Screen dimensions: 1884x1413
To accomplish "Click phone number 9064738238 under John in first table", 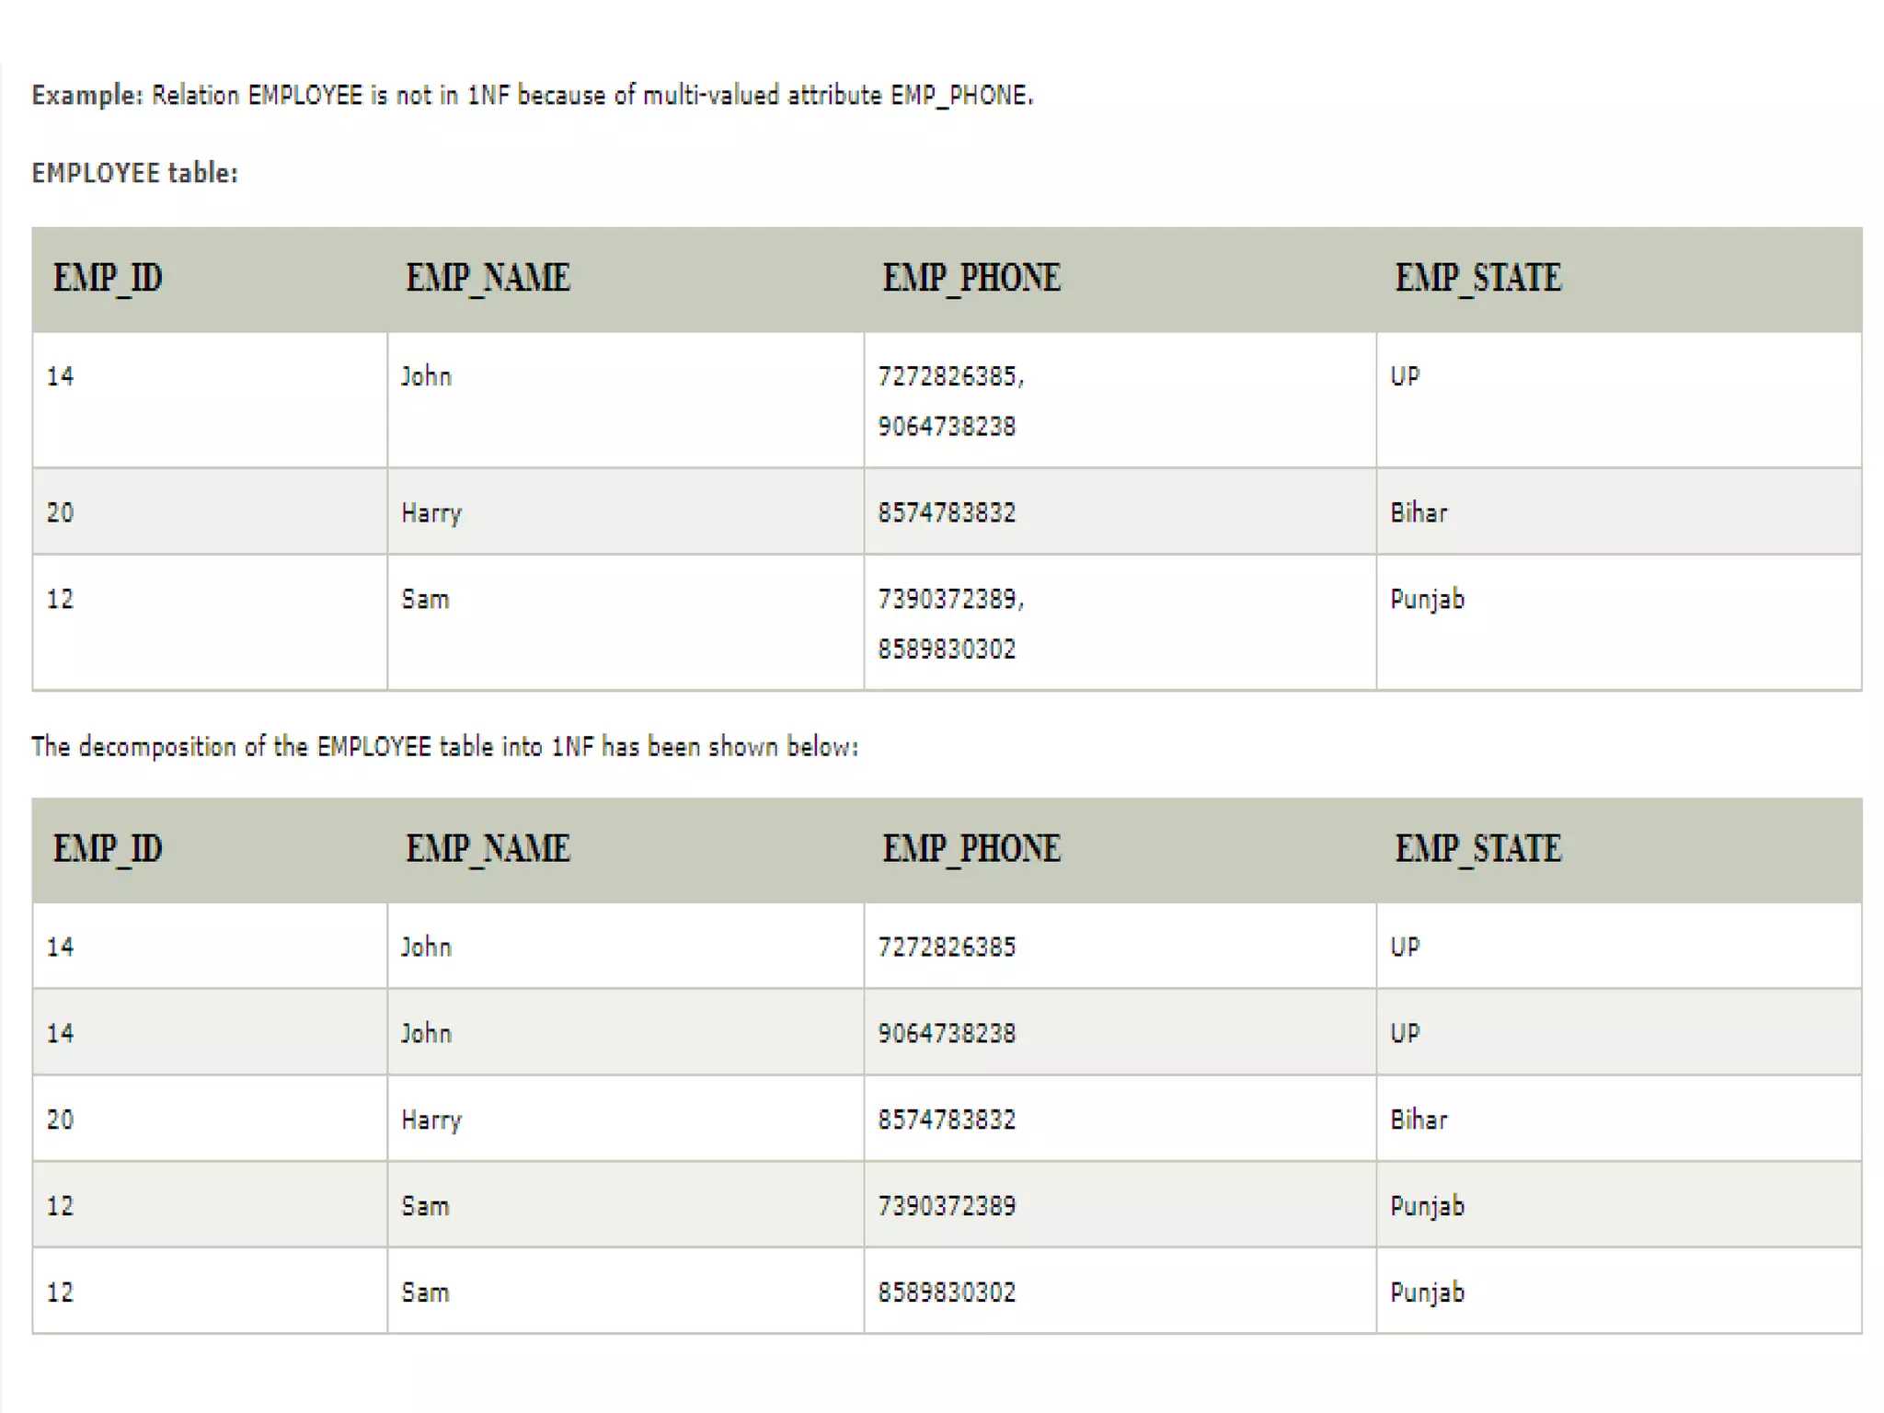I will click(x=947, y=427).
